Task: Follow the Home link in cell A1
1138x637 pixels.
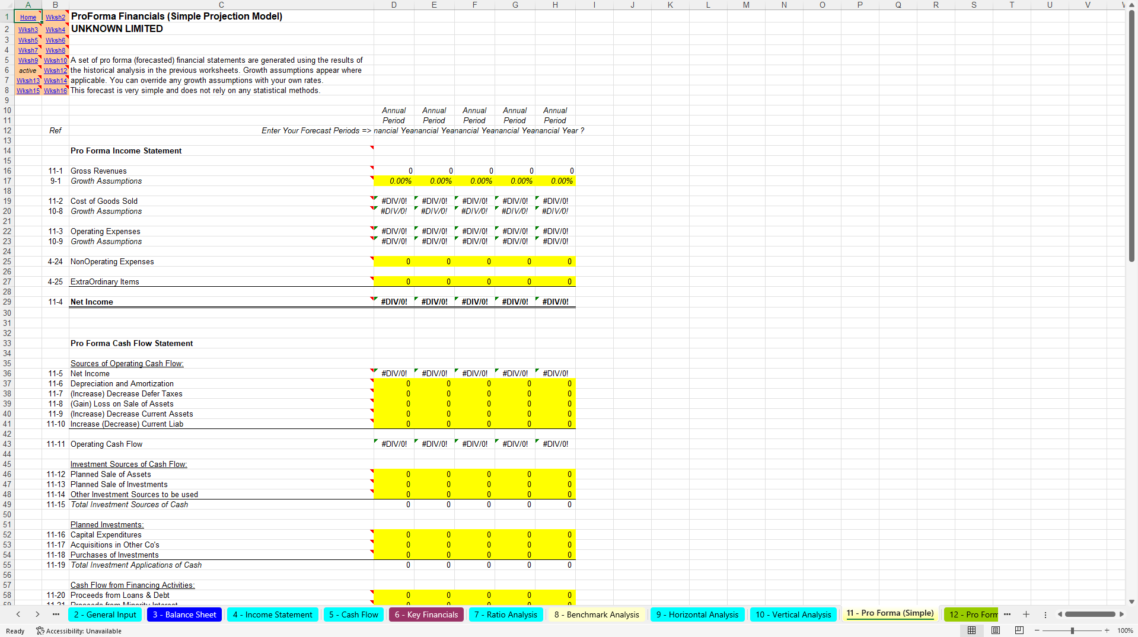Action: pyautogui.click(x=28, y=17)
